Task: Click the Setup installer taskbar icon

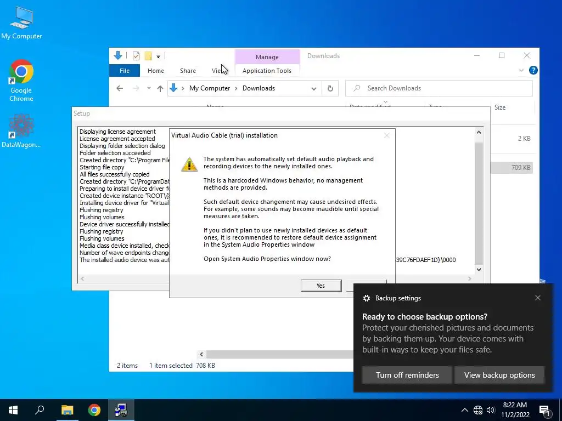Action: [x=121, y=410]
